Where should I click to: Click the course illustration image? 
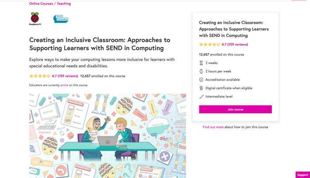(x=108, y=135)
